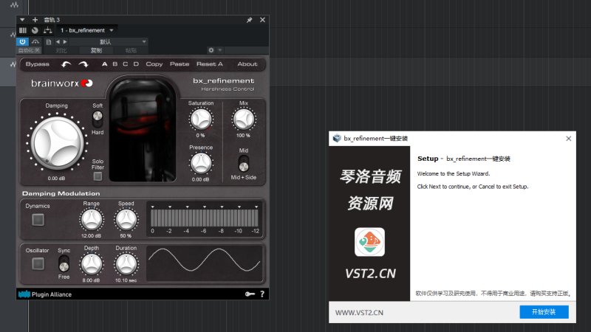Click the Duration knob
This screenshot has width=591, height=332.
coord(126,264)
